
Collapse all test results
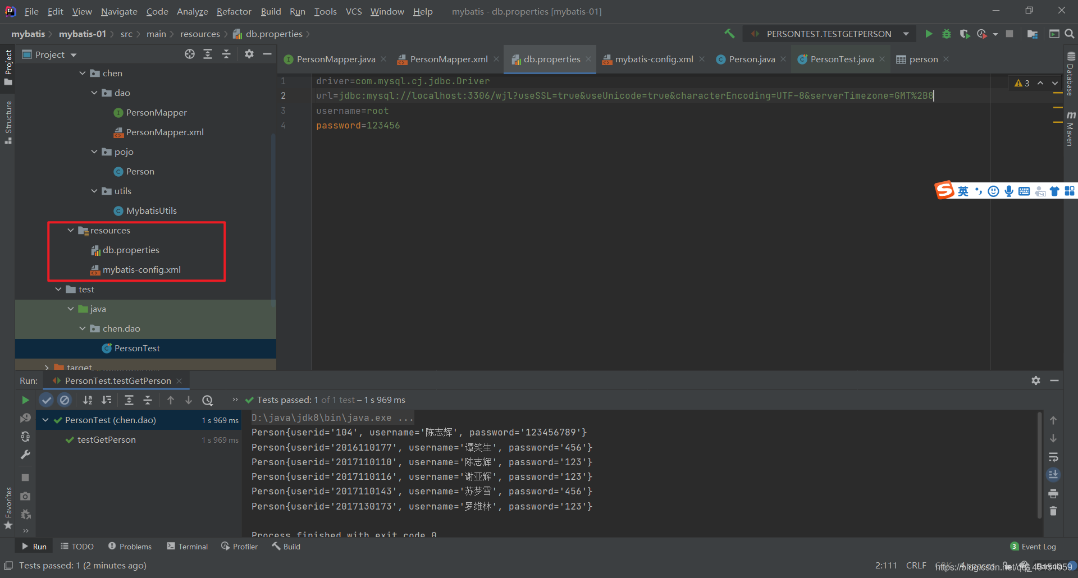point(148,400)
